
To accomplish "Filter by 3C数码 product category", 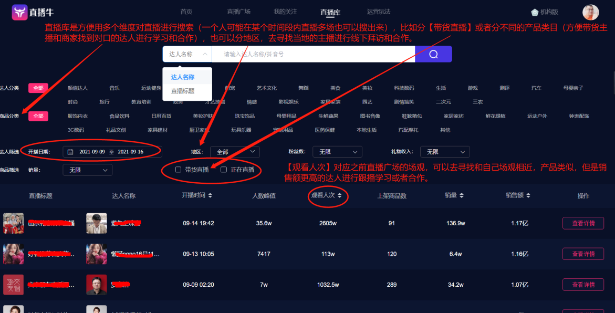I will (x=76, y=130).
